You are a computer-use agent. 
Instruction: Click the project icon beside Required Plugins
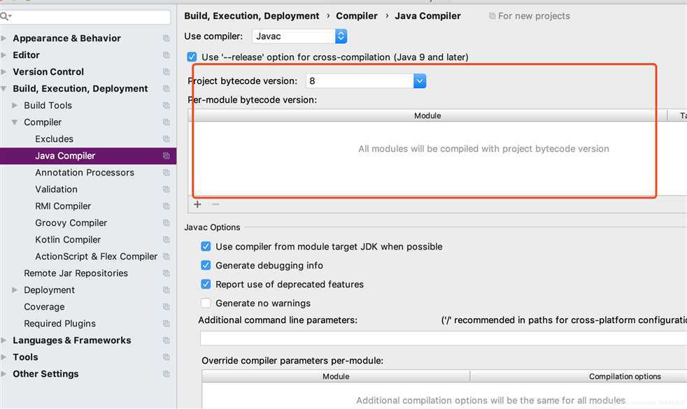click(166, 324)
